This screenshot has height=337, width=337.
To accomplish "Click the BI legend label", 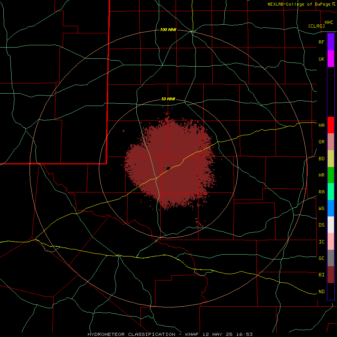I will click(x=321, y=275).
